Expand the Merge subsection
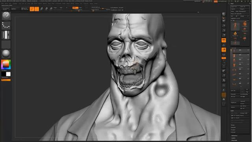The width and height of the screenshot is (252, 142). tap(233, 125)
